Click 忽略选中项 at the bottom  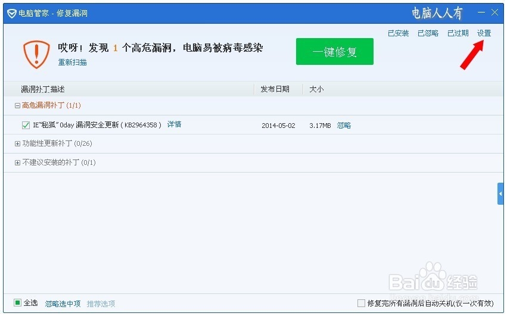[x=63, y=304]
